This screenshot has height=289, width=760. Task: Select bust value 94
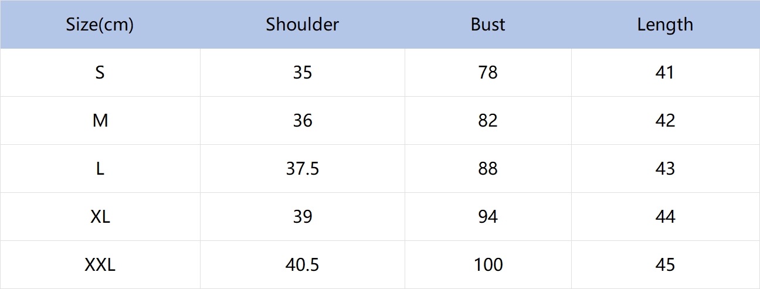tap(488, 217)
